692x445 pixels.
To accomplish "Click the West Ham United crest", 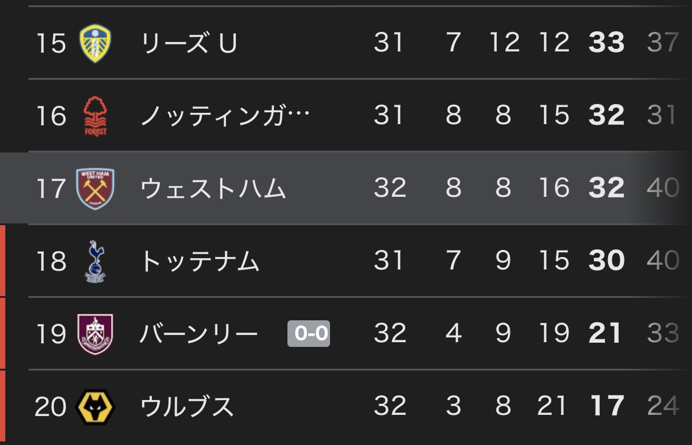I will coord(95,189).
